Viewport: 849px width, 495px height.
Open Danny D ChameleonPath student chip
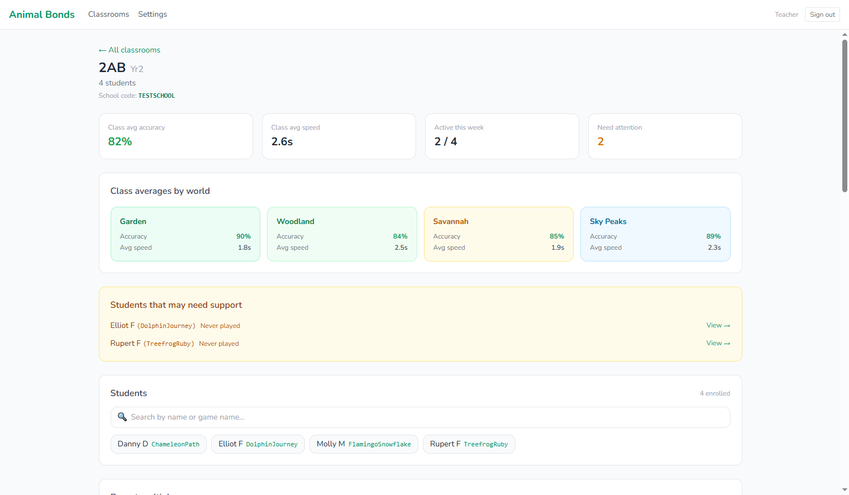pos(159,444)
